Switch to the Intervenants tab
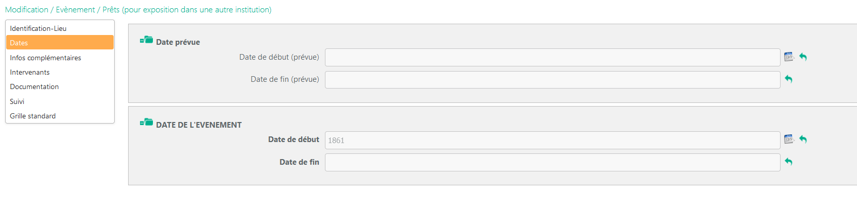 tap(30, 72)
